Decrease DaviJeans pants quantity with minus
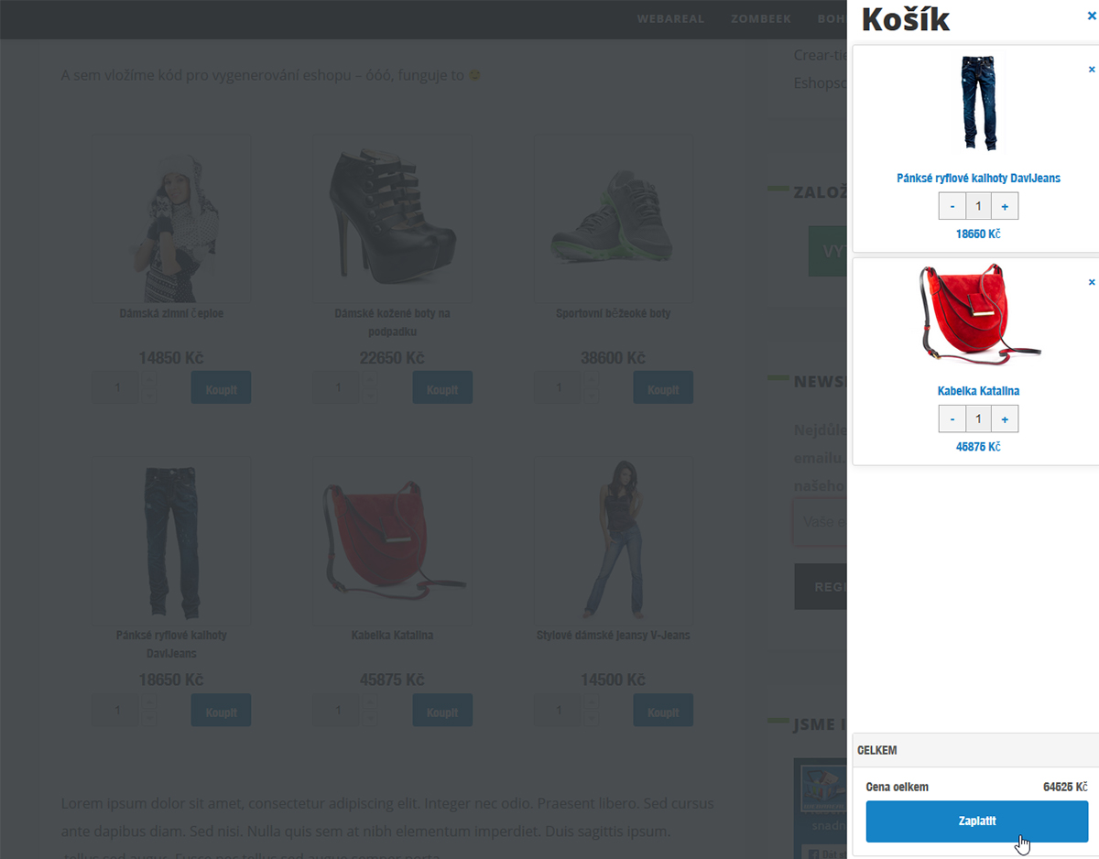 [x=952, y=207]
